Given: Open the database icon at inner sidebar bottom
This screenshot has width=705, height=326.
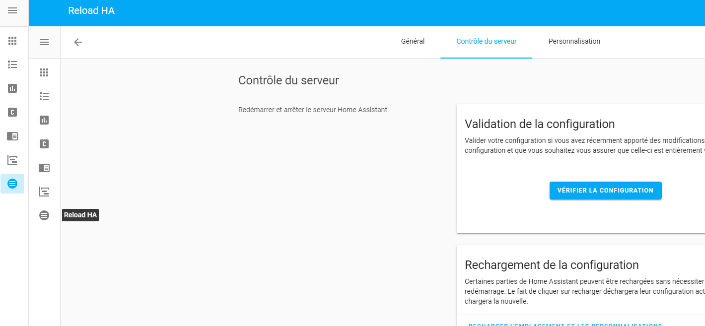Looking at the screenshot, I should 44,215.
